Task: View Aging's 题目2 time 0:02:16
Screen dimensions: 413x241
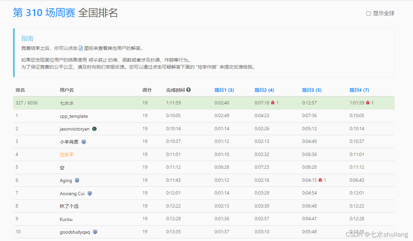Action: tap(262, 180)
